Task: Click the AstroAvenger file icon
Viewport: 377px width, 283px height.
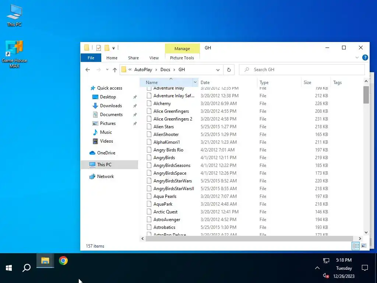Action: click(x=149, y=220)
